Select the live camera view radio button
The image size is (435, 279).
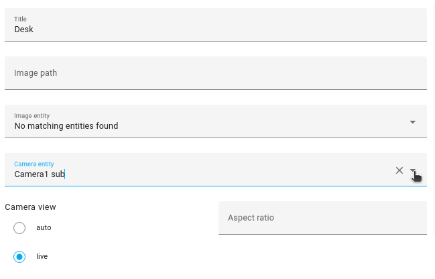click(19, 257)
